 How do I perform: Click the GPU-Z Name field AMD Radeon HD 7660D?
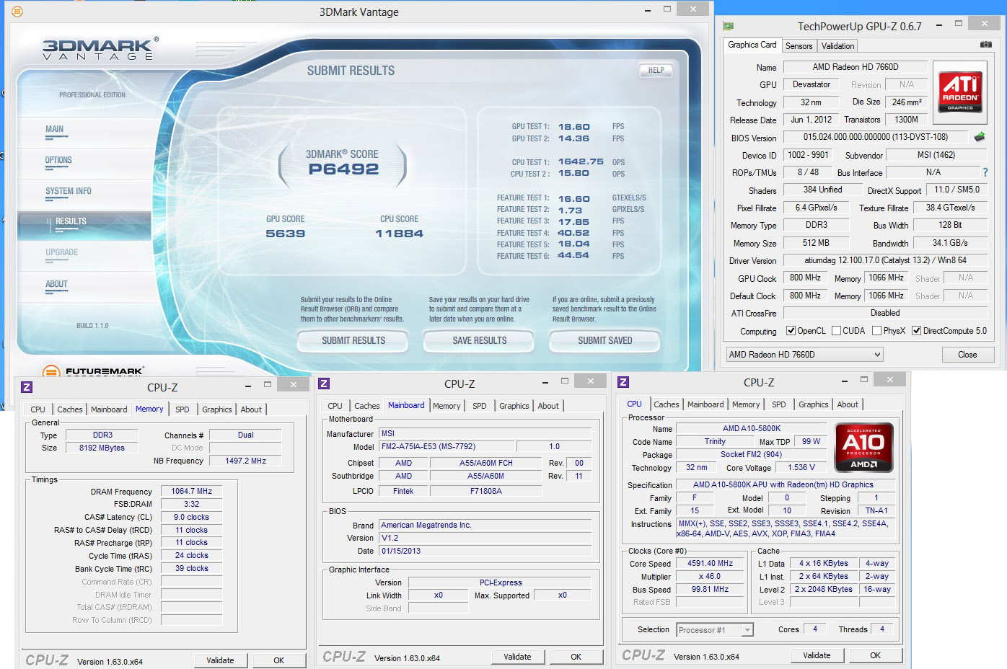pos(856,67)
